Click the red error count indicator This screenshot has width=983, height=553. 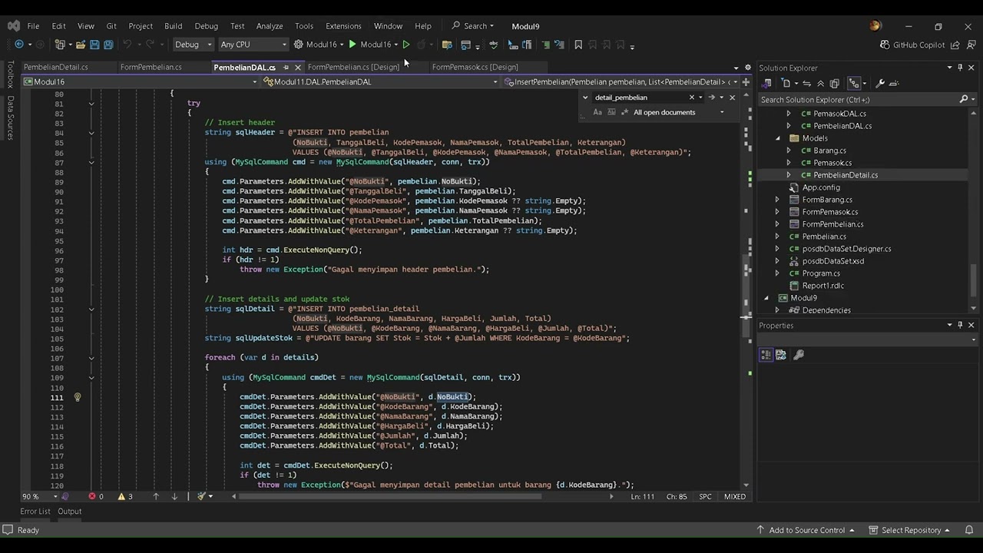pos(96,496)
